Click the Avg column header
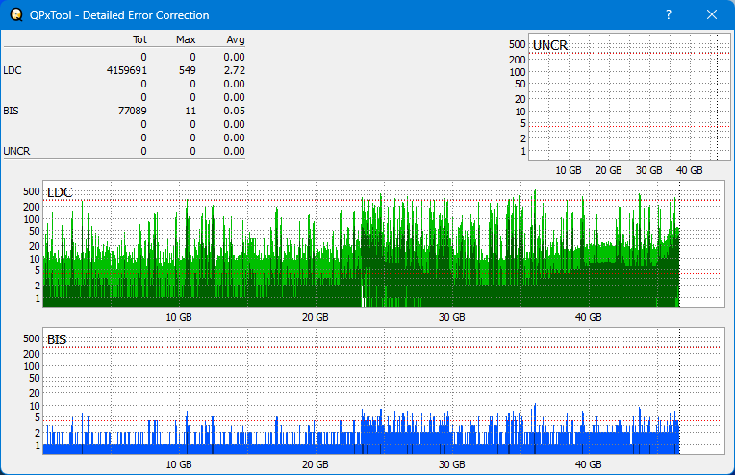 click(236, 39)
